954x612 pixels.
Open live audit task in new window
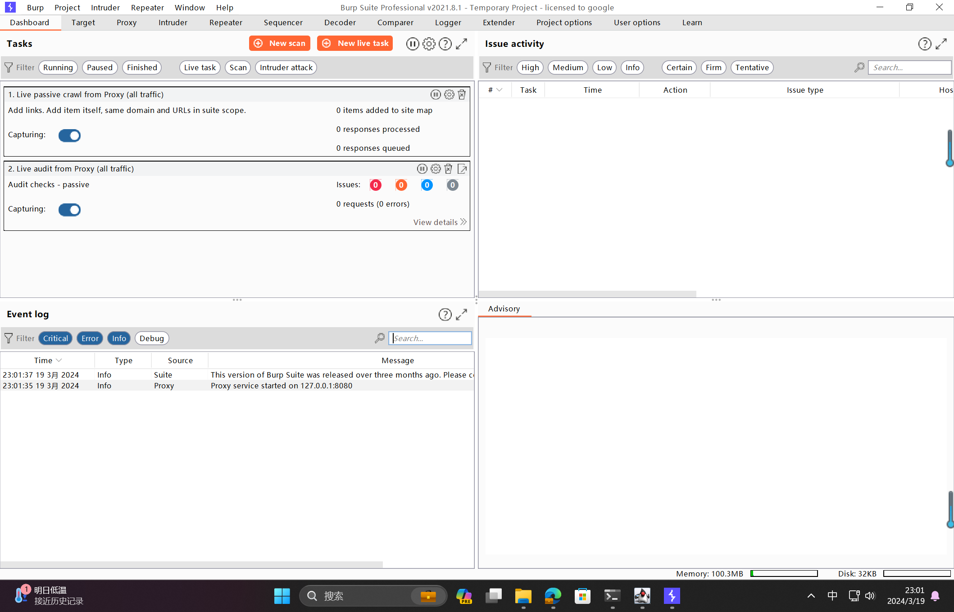[462, 169]
